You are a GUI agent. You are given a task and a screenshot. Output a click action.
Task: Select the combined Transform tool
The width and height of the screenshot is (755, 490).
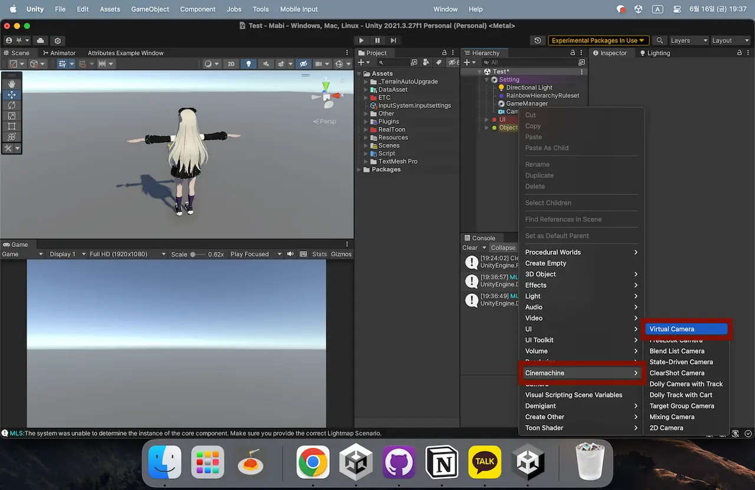pyautogui.click(x=11, y=137)
